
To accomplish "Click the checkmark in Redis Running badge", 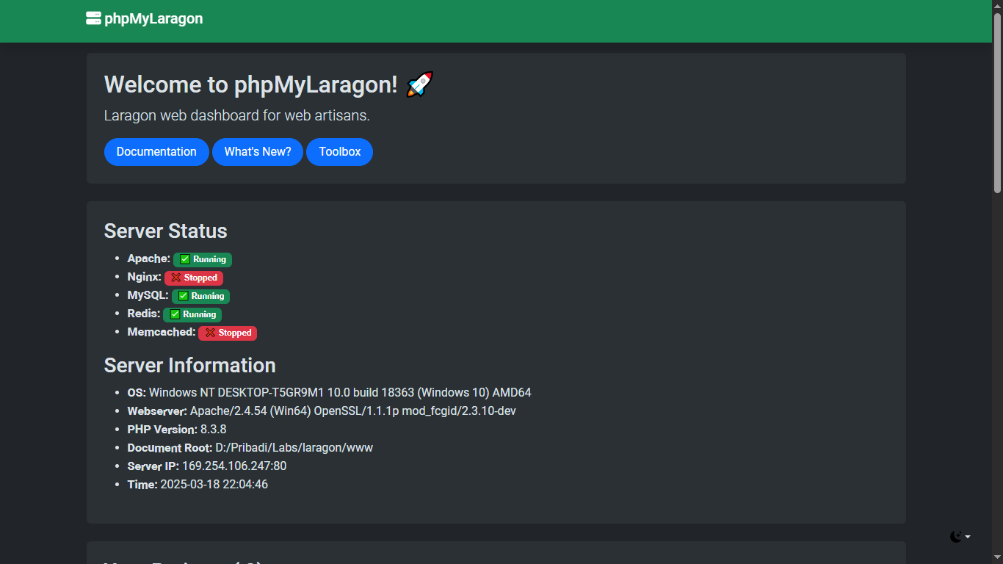I will [x=175, y=314].
